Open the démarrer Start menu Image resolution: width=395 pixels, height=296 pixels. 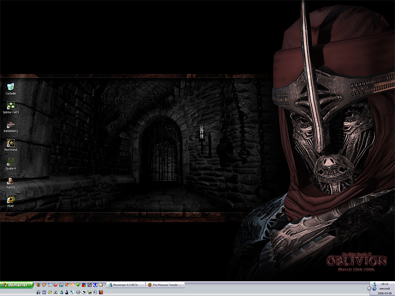tap(17, 285)
